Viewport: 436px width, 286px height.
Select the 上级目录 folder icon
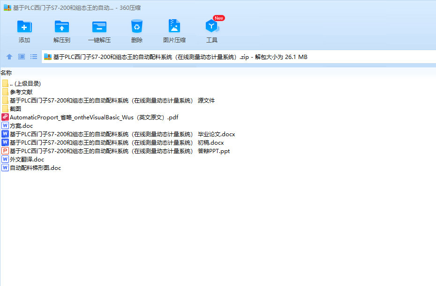[5, 83]
